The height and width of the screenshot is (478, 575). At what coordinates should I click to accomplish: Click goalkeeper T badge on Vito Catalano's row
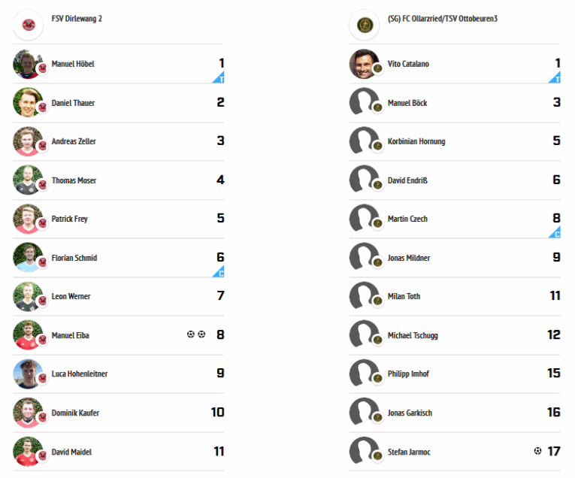(x=555, y=77)
